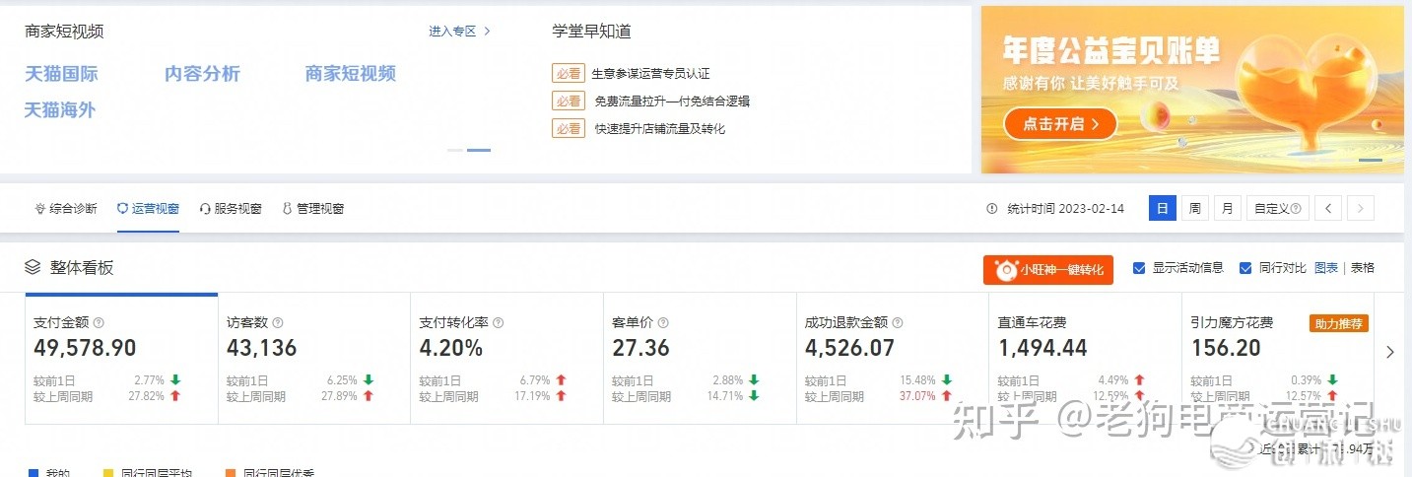Toggle the 显示活动信息 checkbox
Image resolution: width=1412 pixels, height=477 pixels.
click(1139, 268)
